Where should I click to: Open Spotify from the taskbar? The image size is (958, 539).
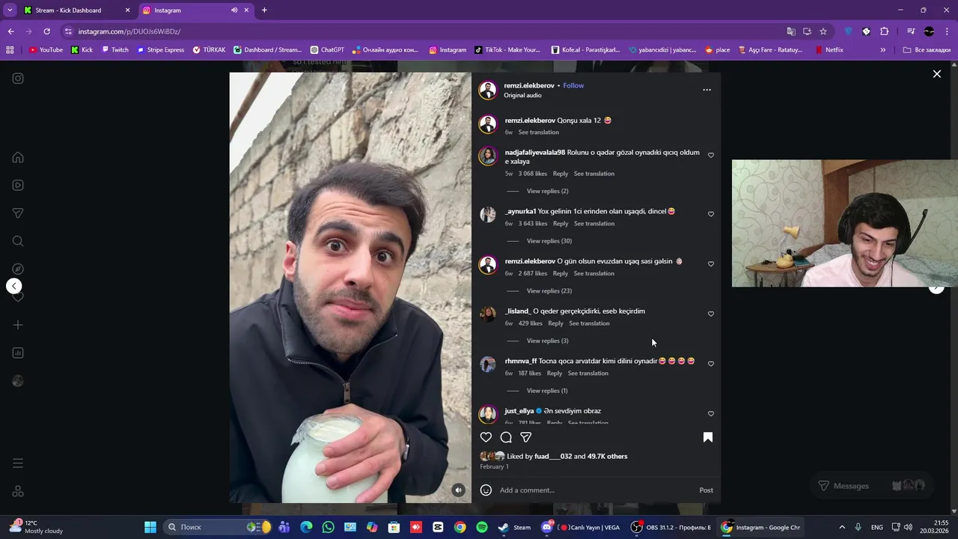(482, 528)
